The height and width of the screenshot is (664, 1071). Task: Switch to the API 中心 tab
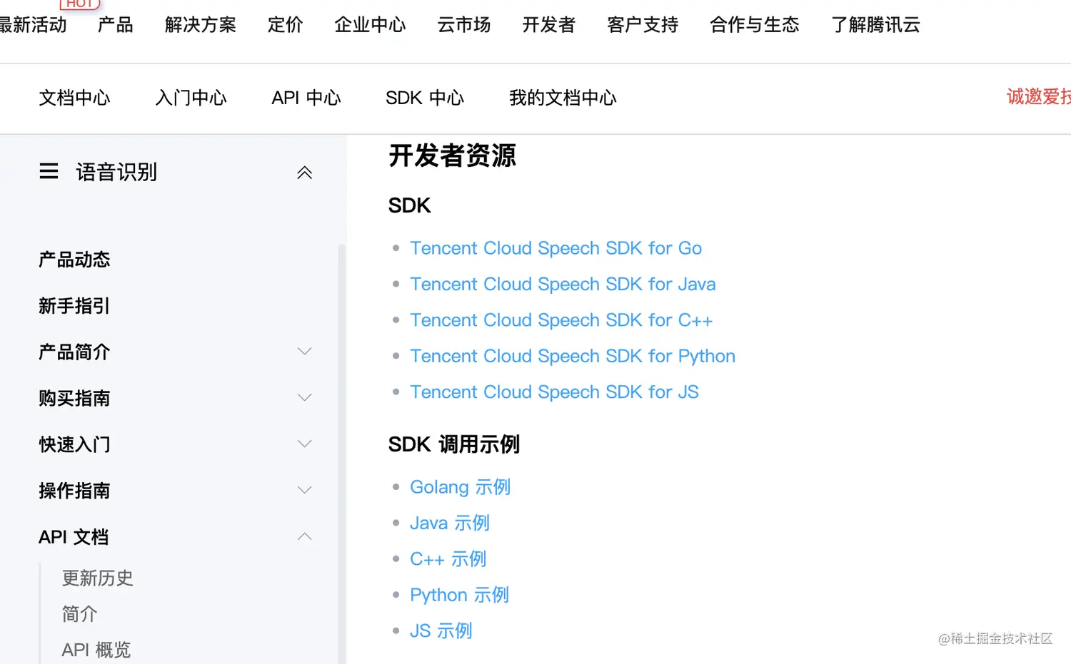[x=306, y=98]
